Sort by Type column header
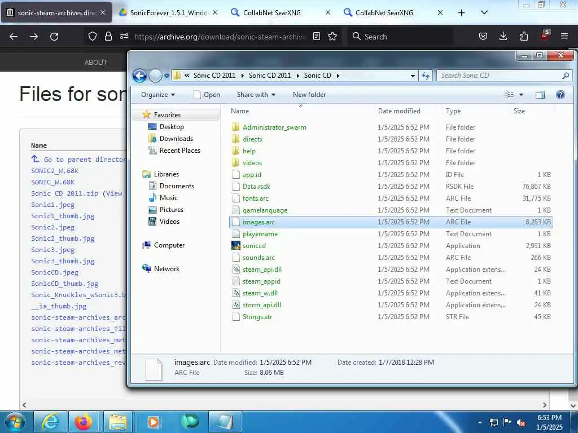Image resolution: width=578 pixels, height=433 pixels. [453, 111]
